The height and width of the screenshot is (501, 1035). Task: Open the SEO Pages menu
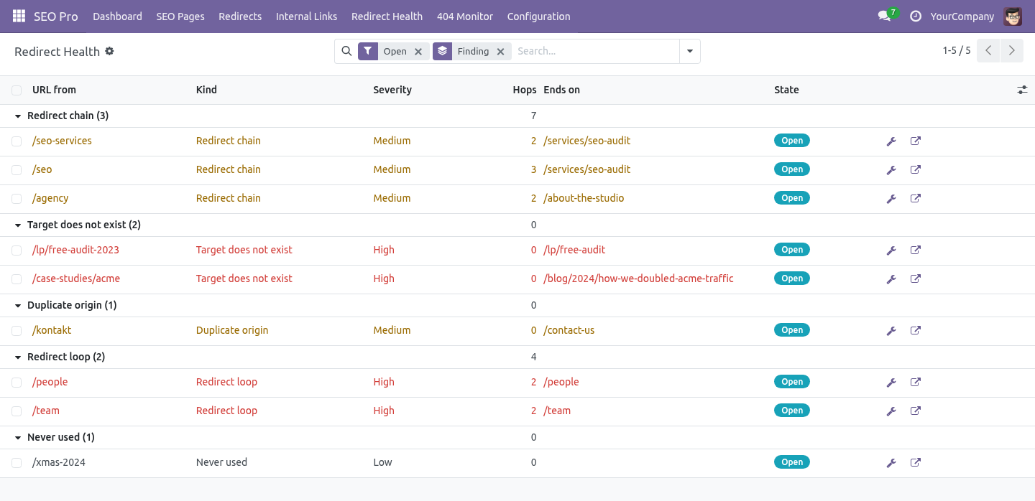click(x=180, y=16)
